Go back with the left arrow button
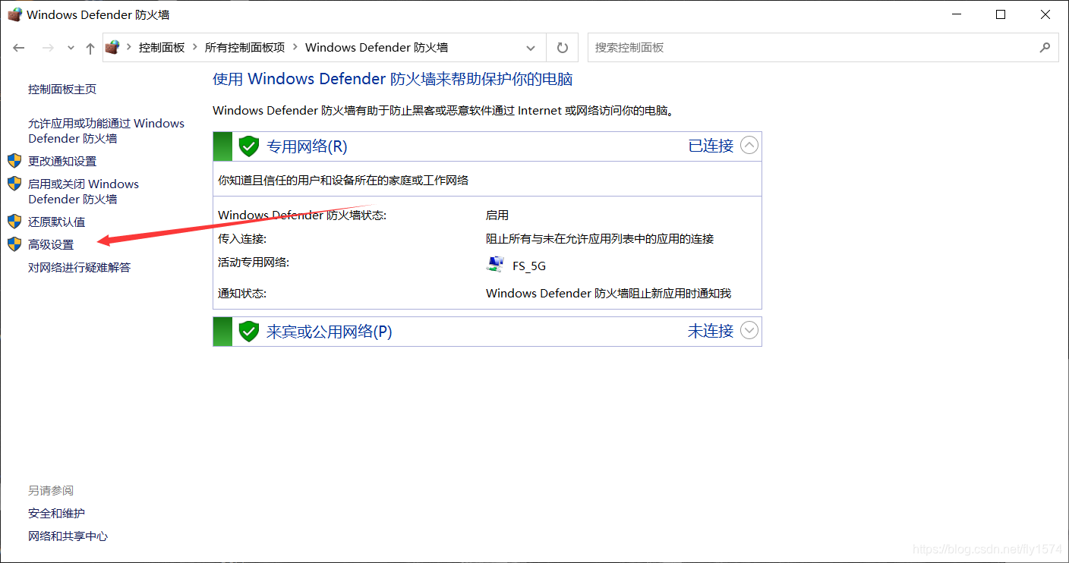Viewport: 1069px width, 563px height. click(19, 48)
